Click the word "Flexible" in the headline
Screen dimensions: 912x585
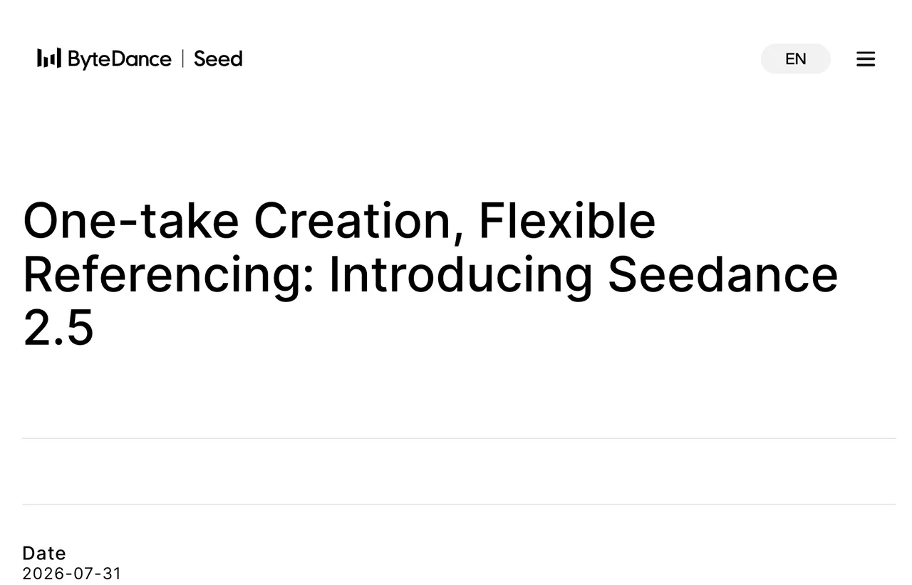(x=567, y=221)
